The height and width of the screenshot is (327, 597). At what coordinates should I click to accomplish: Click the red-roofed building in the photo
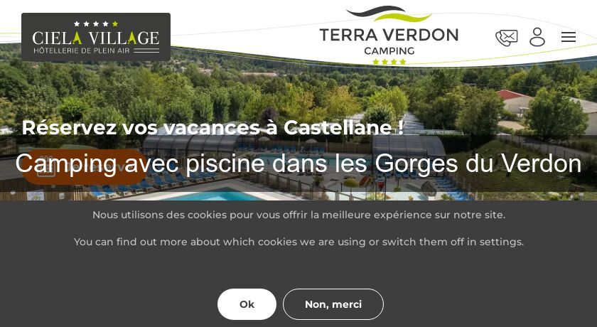click(x=515, y=101)
